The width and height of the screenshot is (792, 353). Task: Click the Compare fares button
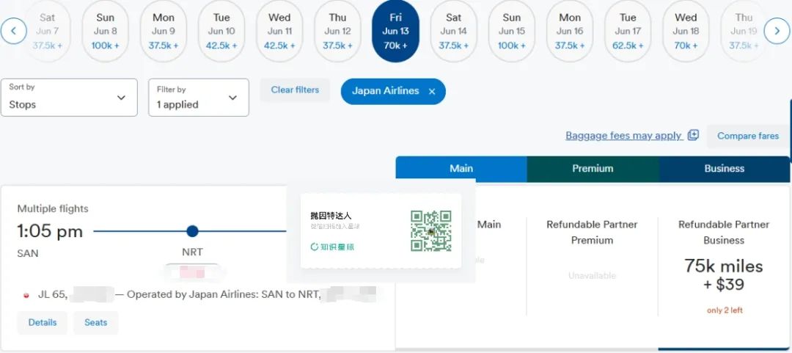coord(747,136)
